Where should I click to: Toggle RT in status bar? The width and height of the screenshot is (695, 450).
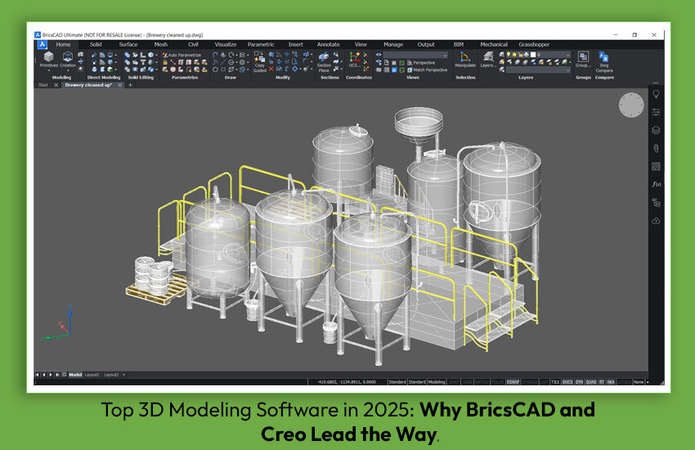pyautogui.click(x=602, y=382)
